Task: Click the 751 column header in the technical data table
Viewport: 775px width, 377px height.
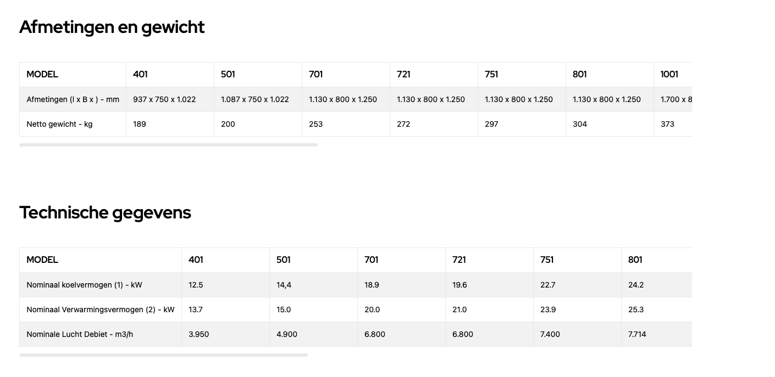Action: pos(577,260)
